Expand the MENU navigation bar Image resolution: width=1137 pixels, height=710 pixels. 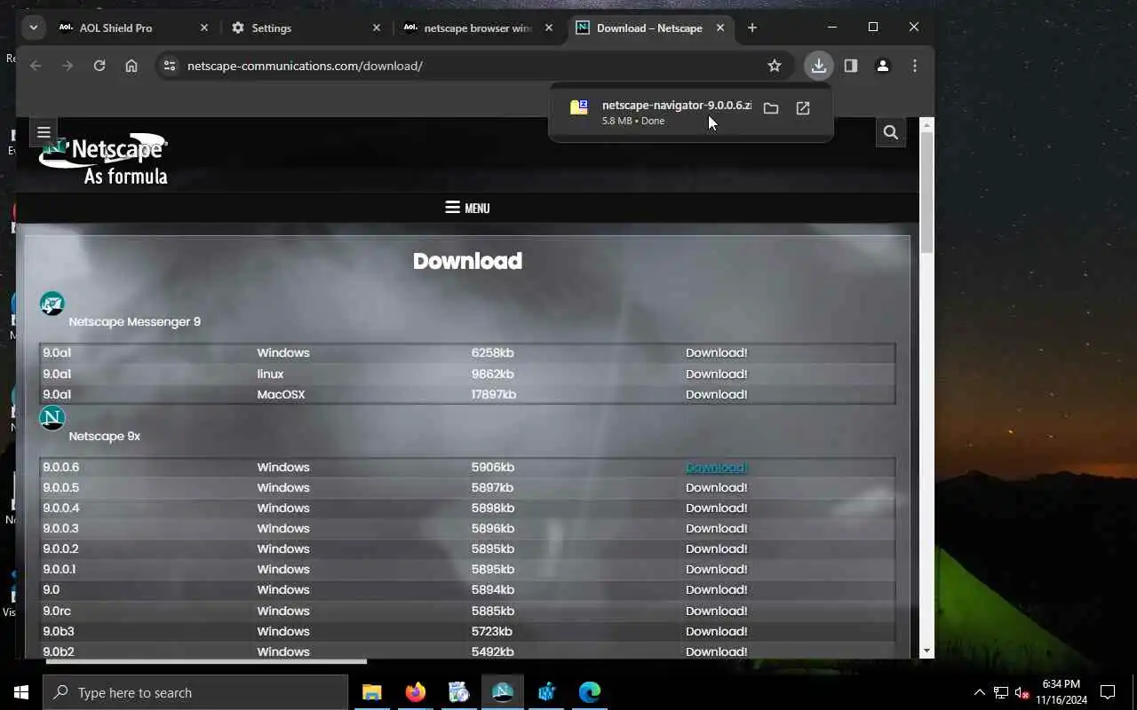tap(467, 208)
